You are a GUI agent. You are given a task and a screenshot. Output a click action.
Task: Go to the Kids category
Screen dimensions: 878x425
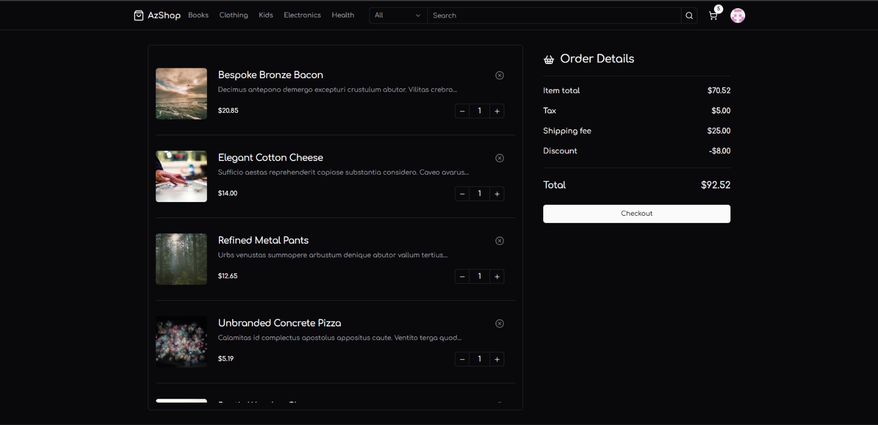266,15
